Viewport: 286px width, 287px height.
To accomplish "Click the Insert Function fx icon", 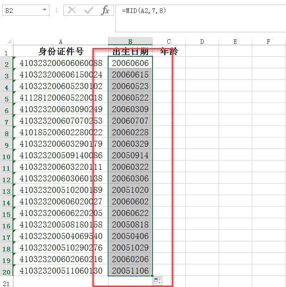I will (x=105, y=10).
